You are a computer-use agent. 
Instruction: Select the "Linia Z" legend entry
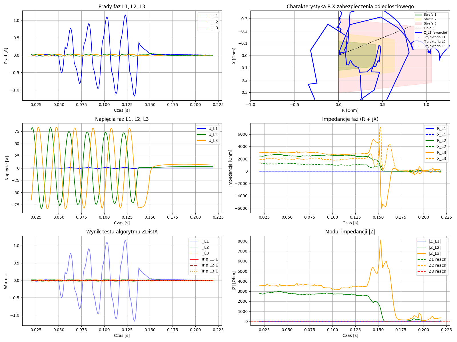pos(429,28)
